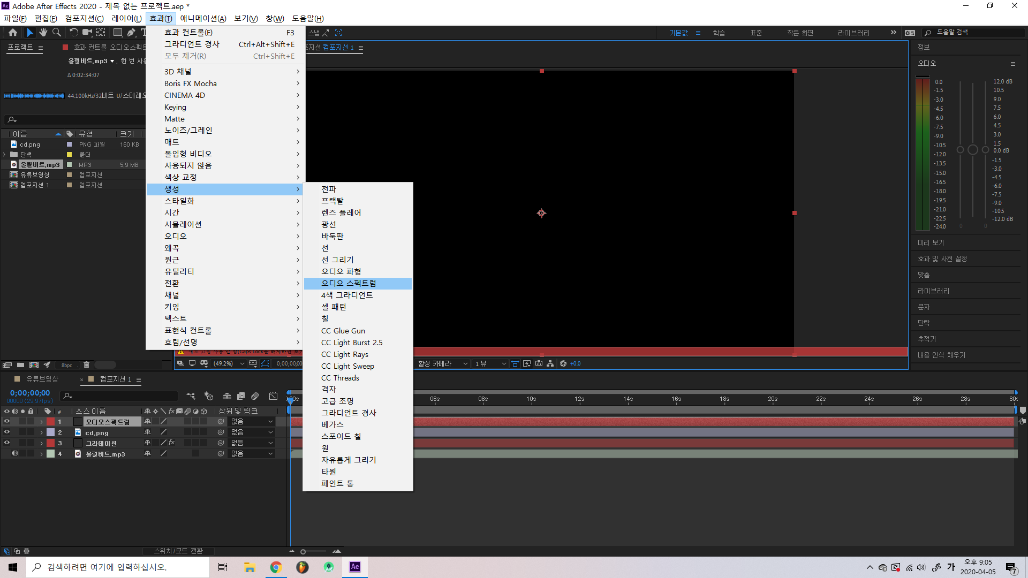Hide the cd.png layer with eye toggle
1028x578 pixels.
pos(7,432)
